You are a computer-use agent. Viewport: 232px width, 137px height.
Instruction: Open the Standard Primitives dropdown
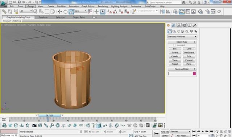pyautogui.click(x=182, y=36)
